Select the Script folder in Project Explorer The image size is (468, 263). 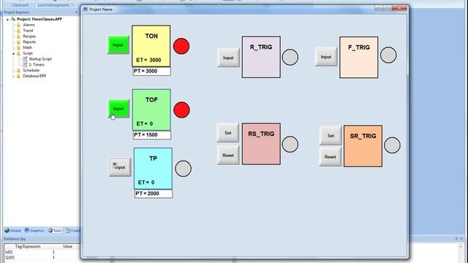[x=28, y=53]
